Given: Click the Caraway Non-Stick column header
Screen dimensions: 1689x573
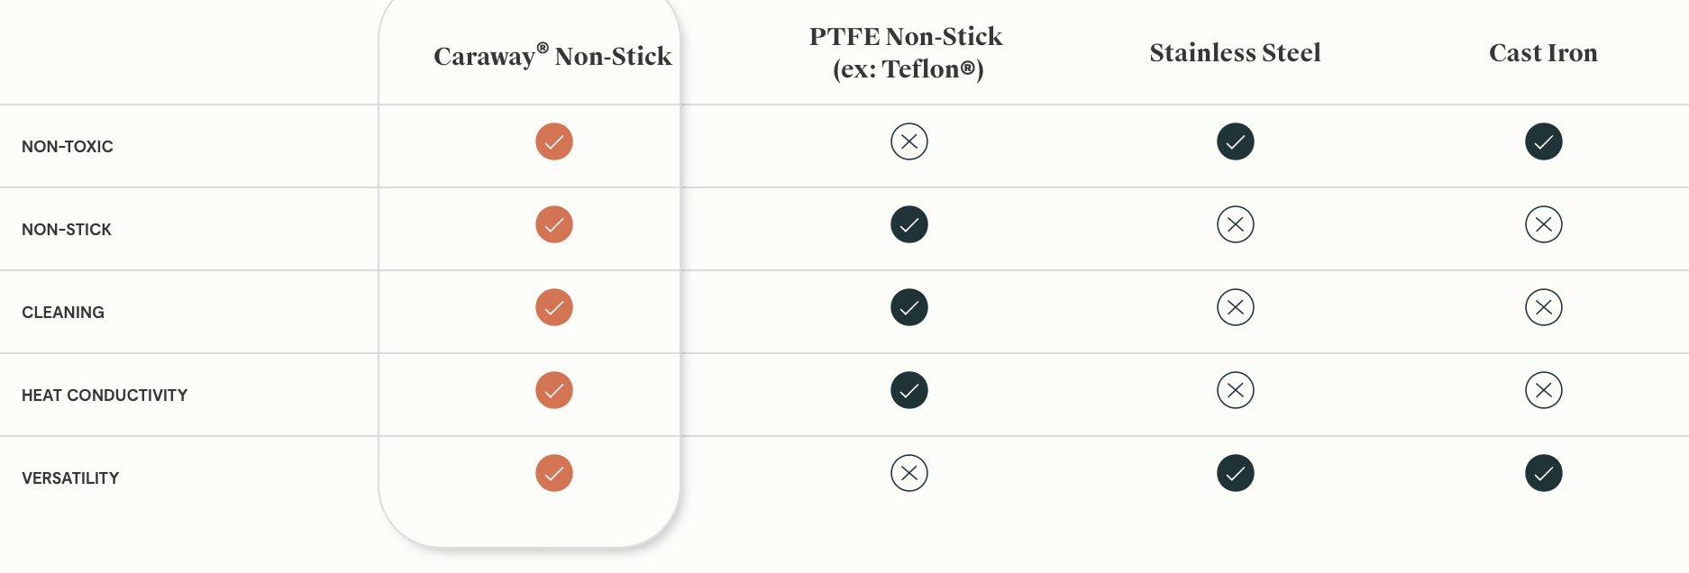Looking at the screenshot, I should 552,56.
